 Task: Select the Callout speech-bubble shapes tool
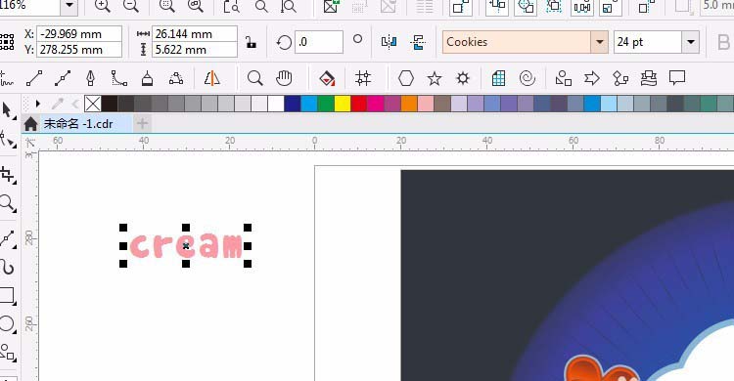pyautogui.click(x=677, y=77)
